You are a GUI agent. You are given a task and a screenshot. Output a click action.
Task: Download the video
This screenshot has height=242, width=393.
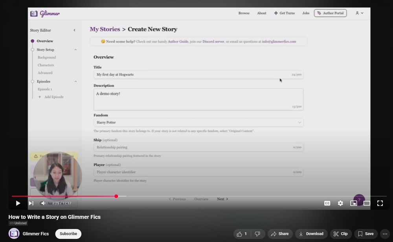coord(311,234)
